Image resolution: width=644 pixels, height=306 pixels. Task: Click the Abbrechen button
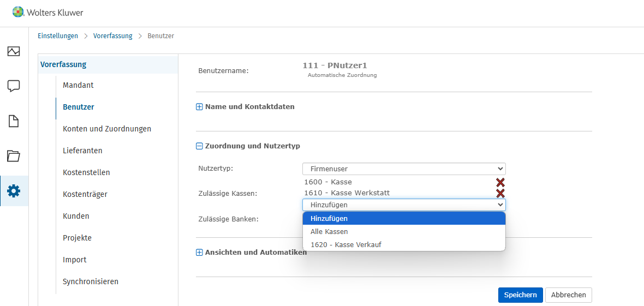[x=569, y=295]
